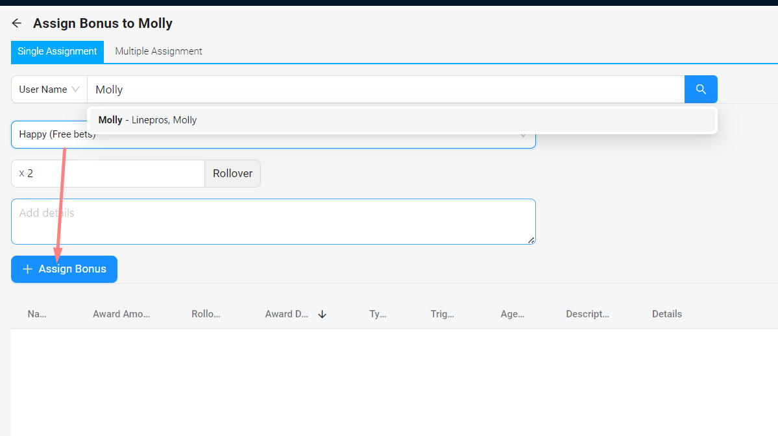Click the search magnifier icon

(701, 89)
